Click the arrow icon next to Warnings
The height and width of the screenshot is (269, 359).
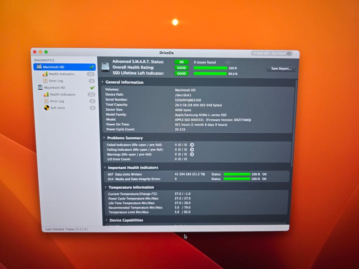click(192, 154)
